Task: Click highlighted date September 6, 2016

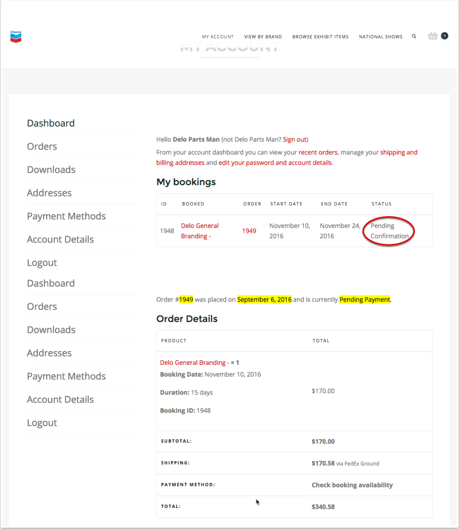Action: [264, 300]
